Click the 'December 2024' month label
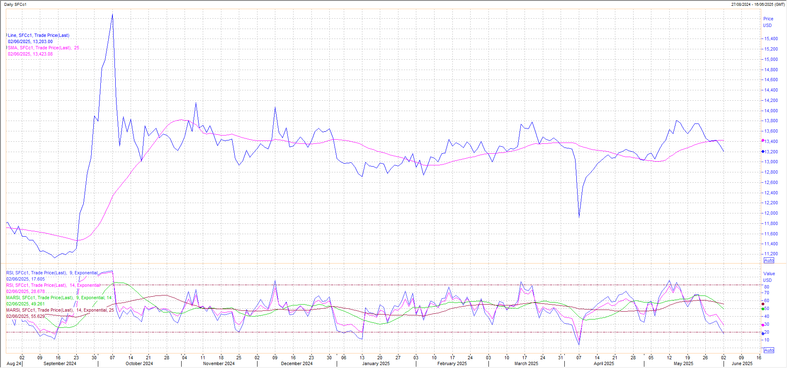Viewport: 787px width, 368px height. (x=297, y=364)
